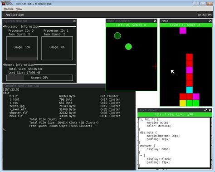Click the cyan block in Hexa stack

(190, 90)
